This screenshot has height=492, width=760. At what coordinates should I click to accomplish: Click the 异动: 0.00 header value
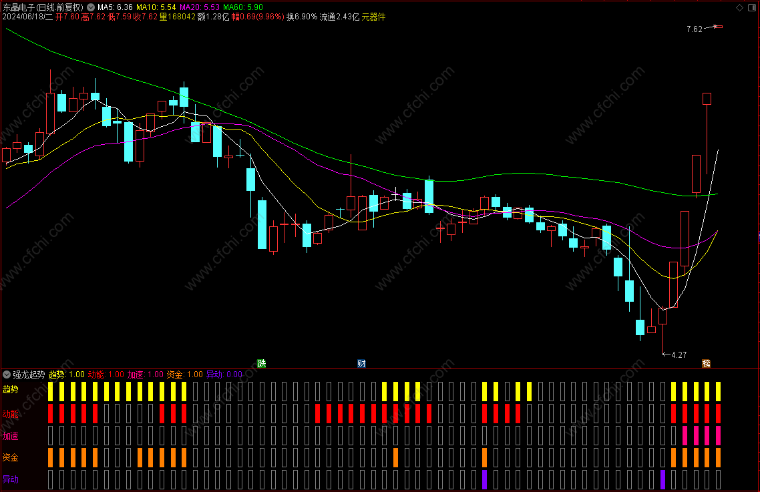(x=224, y=375)
